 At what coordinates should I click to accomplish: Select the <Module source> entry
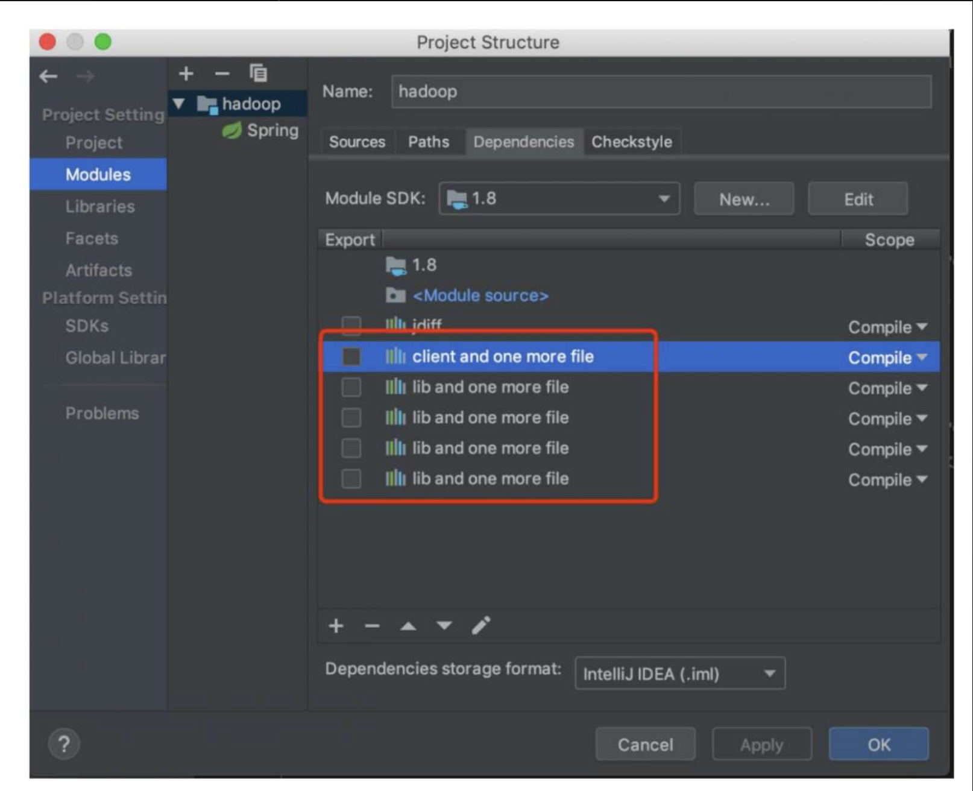(629, 296)
